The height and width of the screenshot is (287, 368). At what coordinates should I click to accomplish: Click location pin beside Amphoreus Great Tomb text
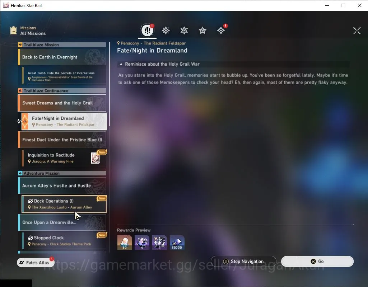pos(29,79)
